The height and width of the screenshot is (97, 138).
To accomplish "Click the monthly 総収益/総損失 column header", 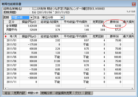I will click(50, 36).
